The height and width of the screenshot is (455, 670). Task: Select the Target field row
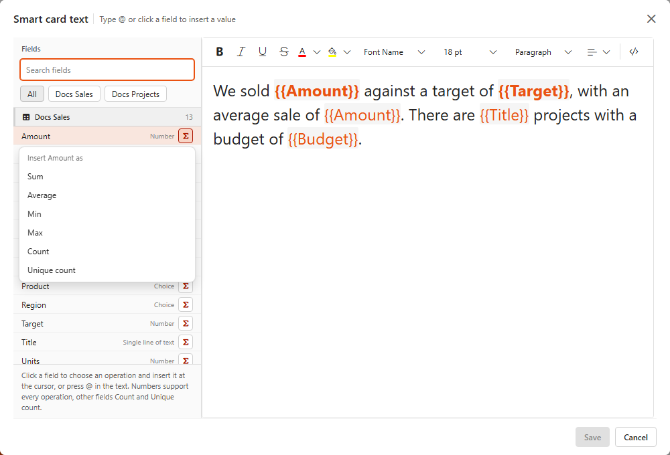tap(107, 324)
